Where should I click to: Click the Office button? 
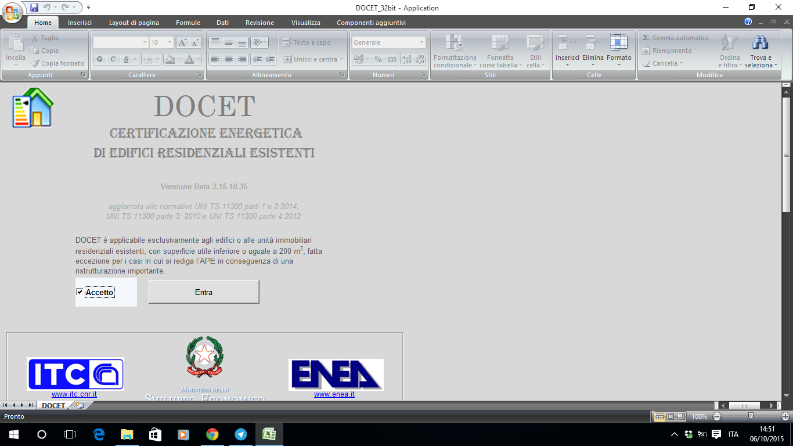coord(13,13)
